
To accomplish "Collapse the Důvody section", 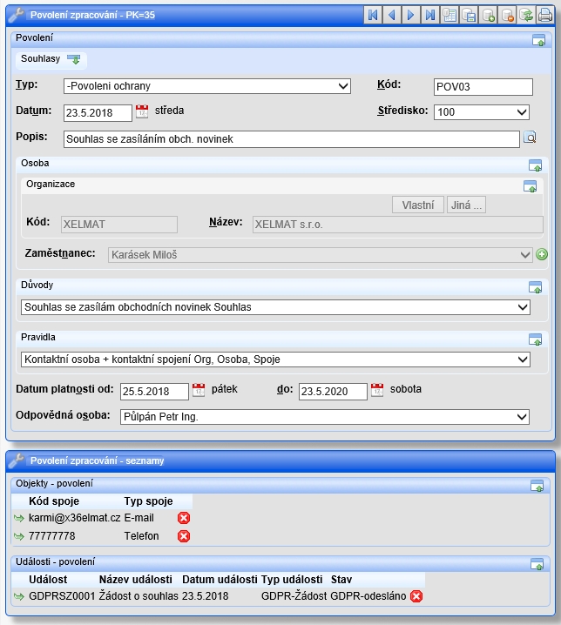I will (x=535, y=287).
